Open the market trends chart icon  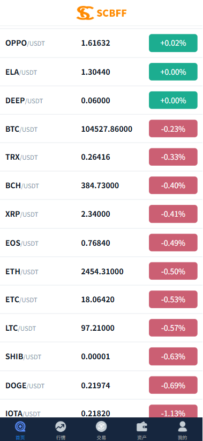[x=61, y=426]
